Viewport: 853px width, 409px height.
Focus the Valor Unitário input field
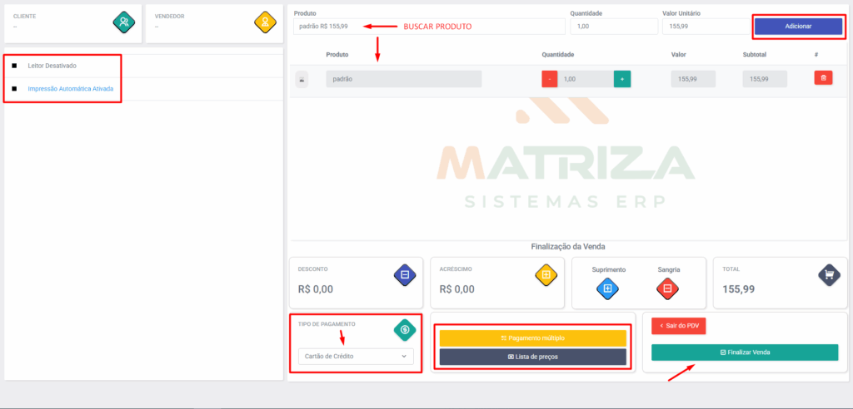tap(706, 27)
